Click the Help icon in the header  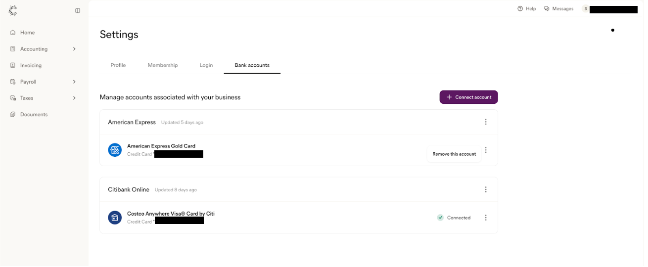tap(520, 9)
